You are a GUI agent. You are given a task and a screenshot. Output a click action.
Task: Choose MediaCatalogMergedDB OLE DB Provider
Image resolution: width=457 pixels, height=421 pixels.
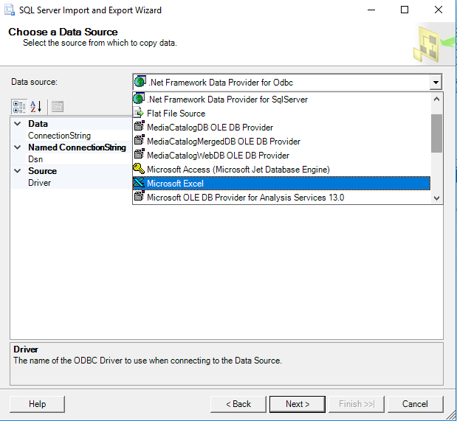tap(281, 142)
